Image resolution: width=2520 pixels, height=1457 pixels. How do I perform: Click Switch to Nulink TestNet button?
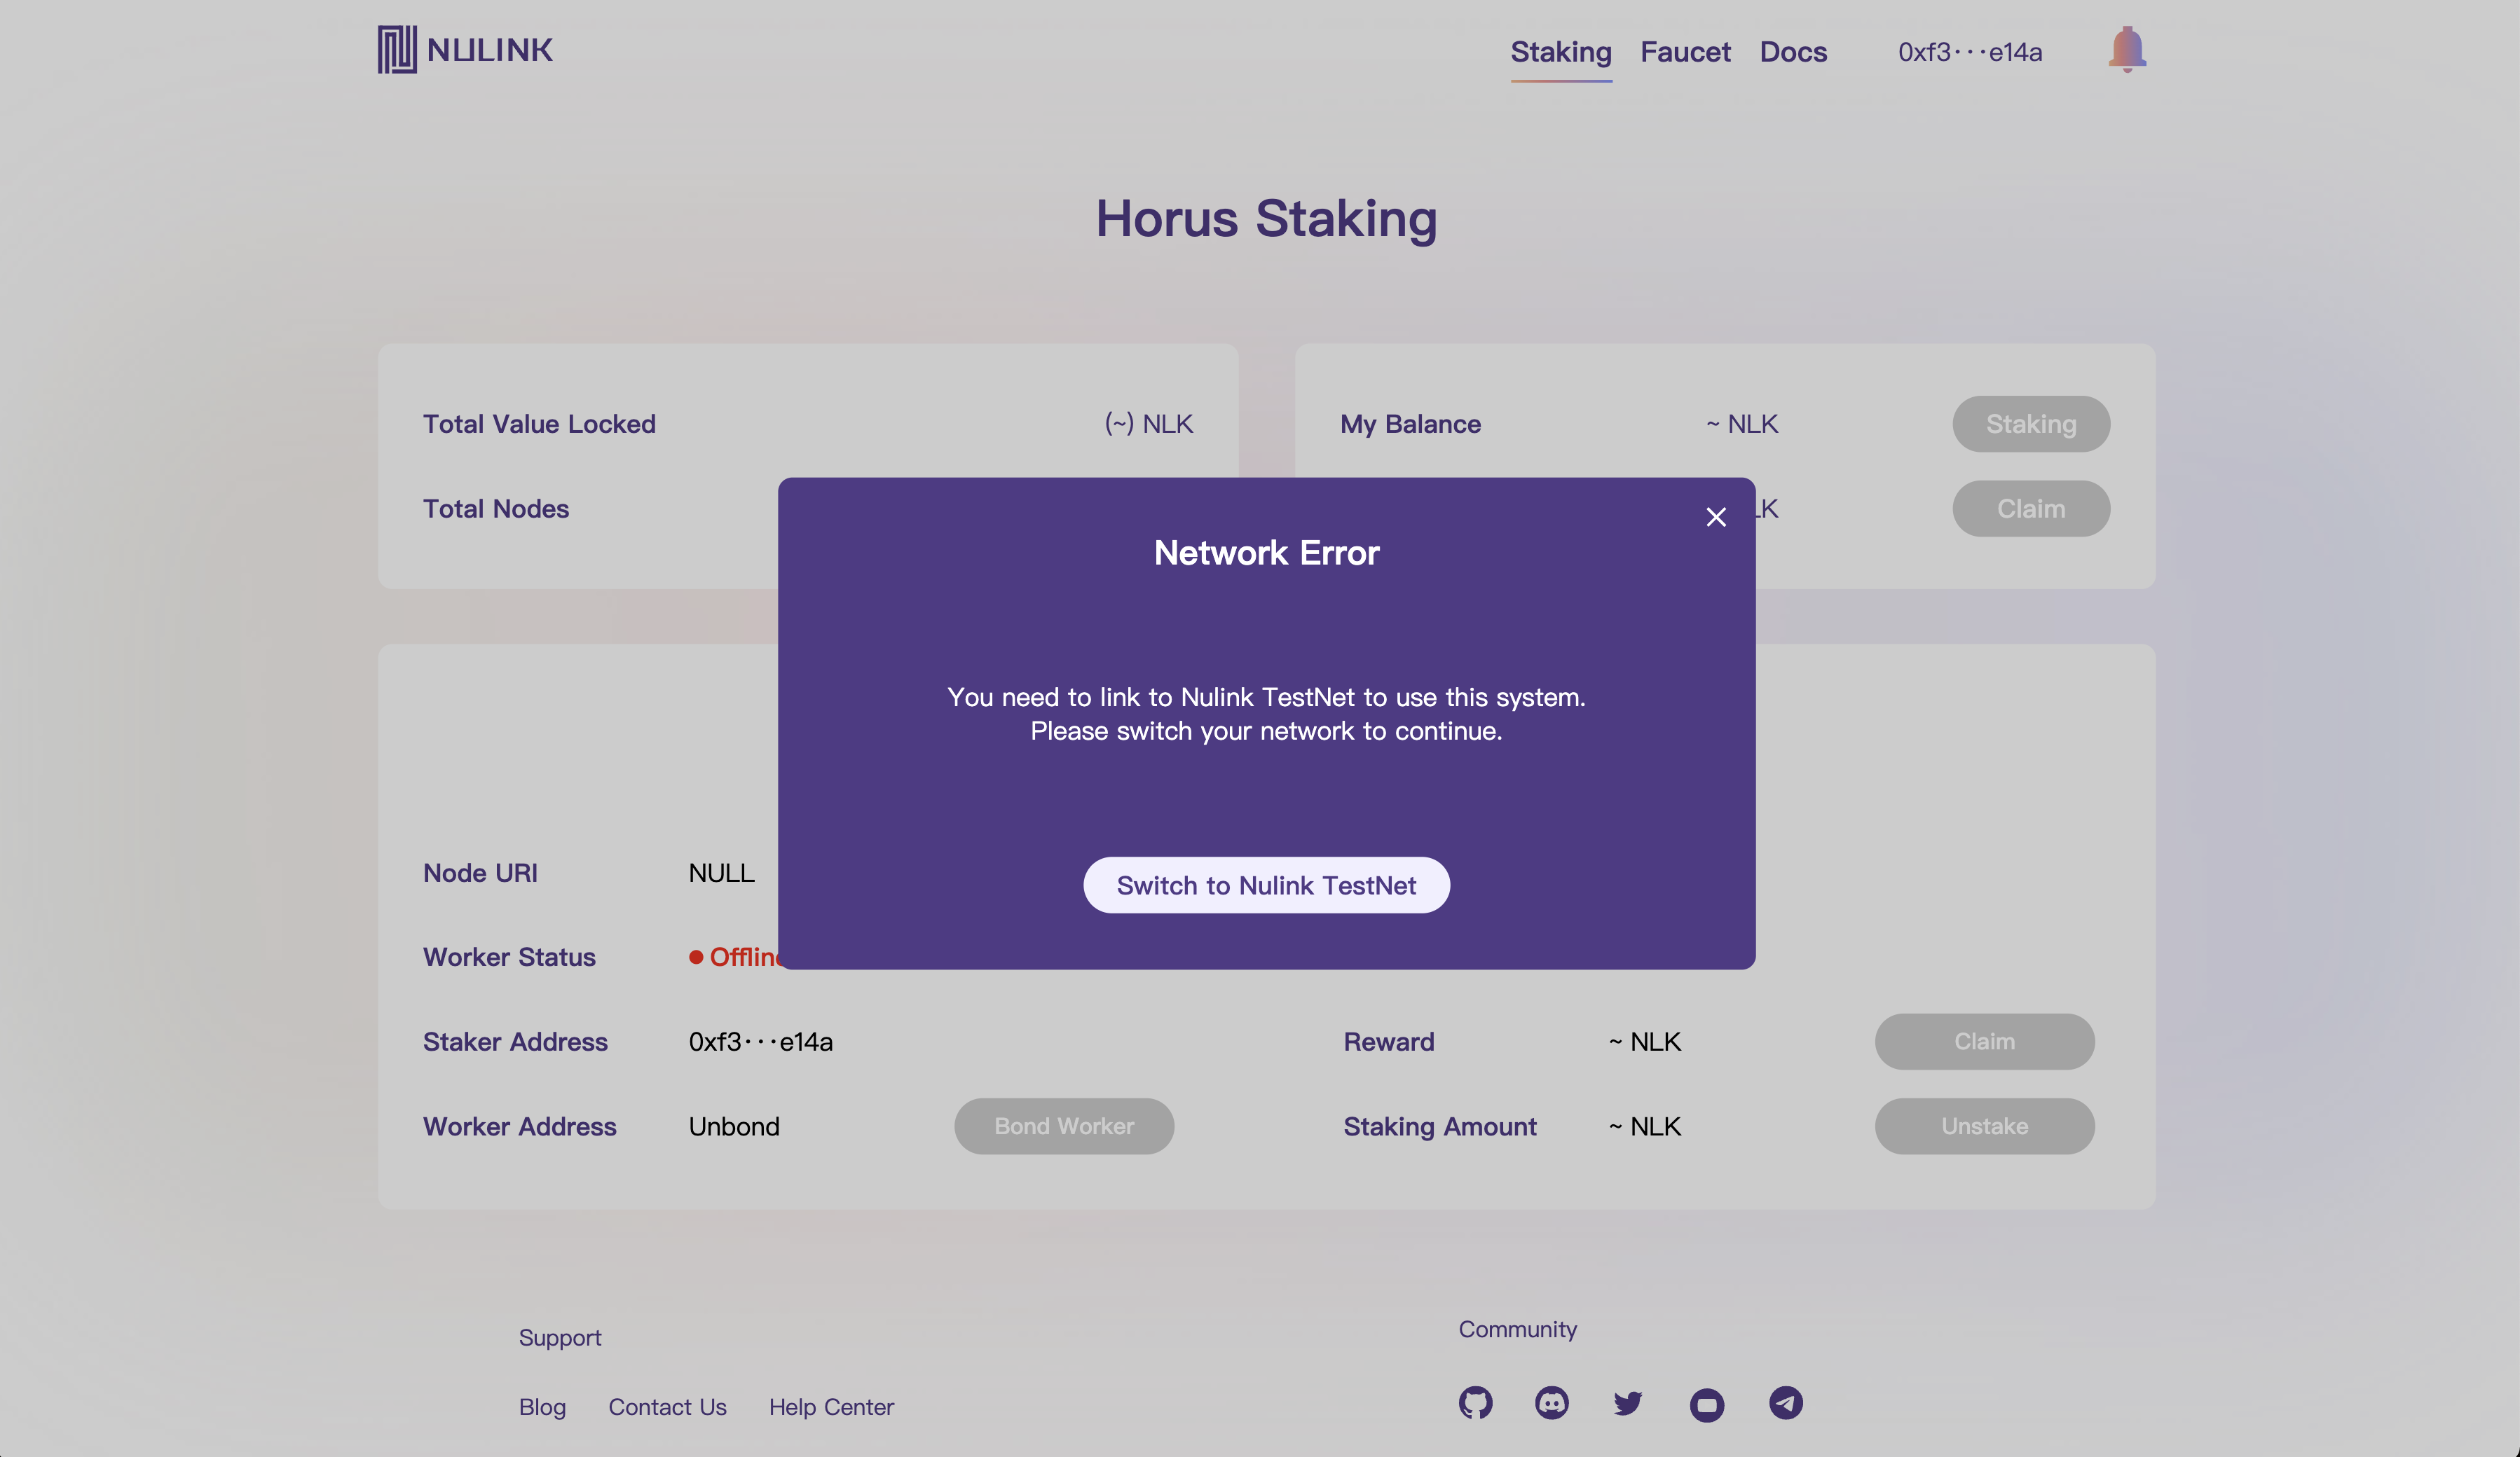click(1266, 885)
